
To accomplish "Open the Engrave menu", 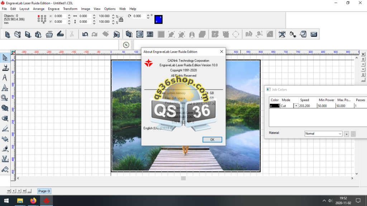I will (54, 9).
